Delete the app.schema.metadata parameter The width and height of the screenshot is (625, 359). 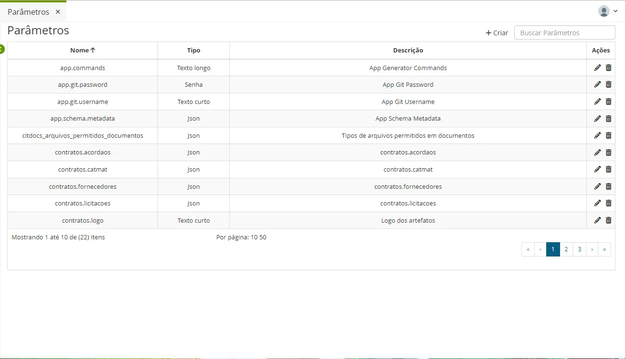click(608, 118)
